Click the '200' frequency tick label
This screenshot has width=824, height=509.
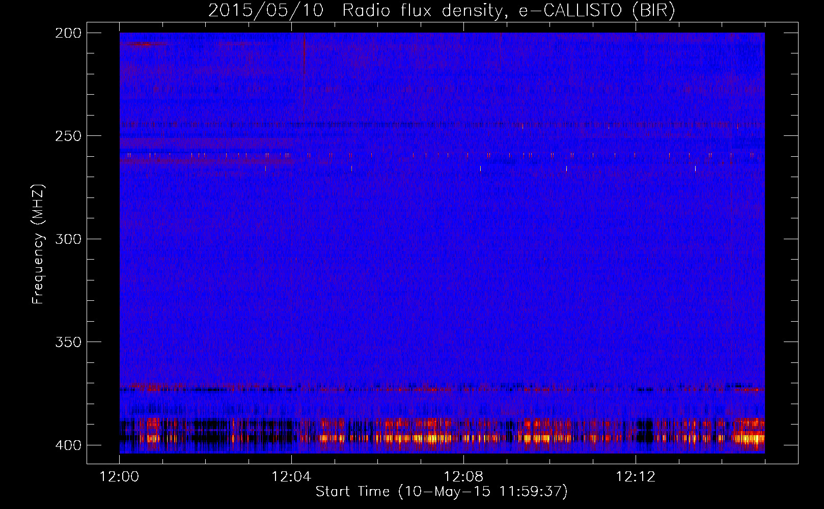point(68,33)
